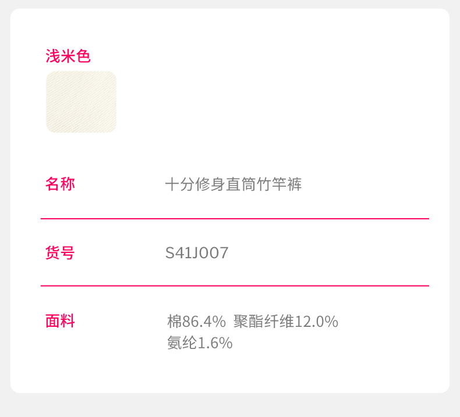Click the pink divider below 名称 row

pos(235,219)
